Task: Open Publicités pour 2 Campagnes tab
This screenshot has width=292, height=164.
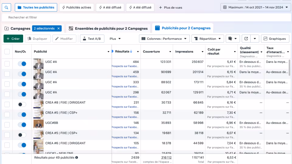Action: (183, 28)
